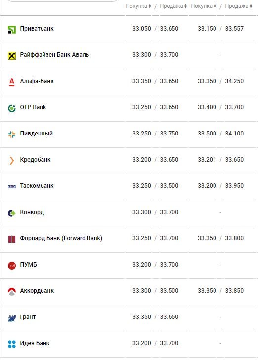Click the Альфа-Банк red A logo
This screenshot has width=258, height=360.
(x=12, y=82)
